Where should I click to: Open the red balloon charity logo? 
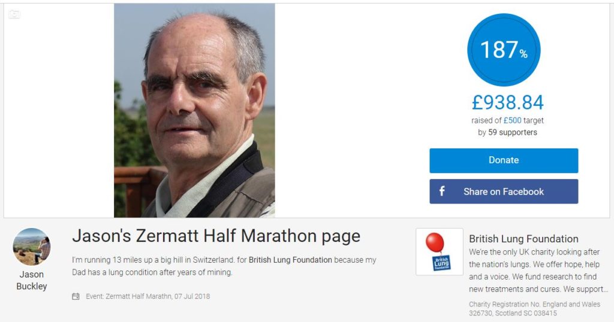point(440,251)
